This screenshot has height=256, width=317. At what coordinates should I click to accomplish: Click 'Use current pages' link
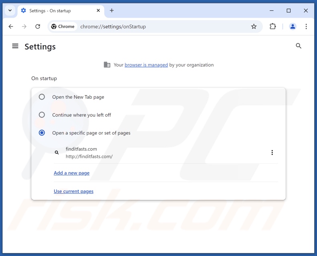coord(73,191)
